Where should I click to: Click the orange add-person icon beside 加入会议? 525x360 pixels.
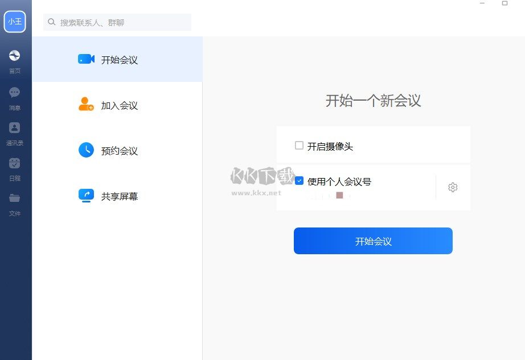point(85,105)
